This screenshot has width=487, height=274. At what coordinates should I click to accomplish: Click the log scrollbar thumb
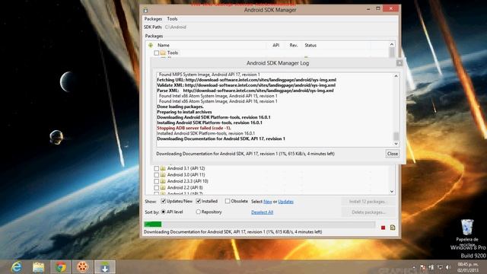[396, 136]
